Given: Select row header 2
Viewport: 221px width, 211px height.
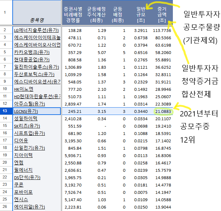Looking at the screenshot, I should click(x=6, y=30).
